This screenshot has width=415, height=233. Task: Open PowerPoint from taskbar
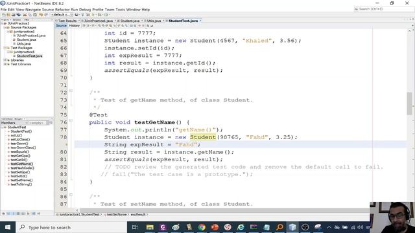click(x=215, y=227)
